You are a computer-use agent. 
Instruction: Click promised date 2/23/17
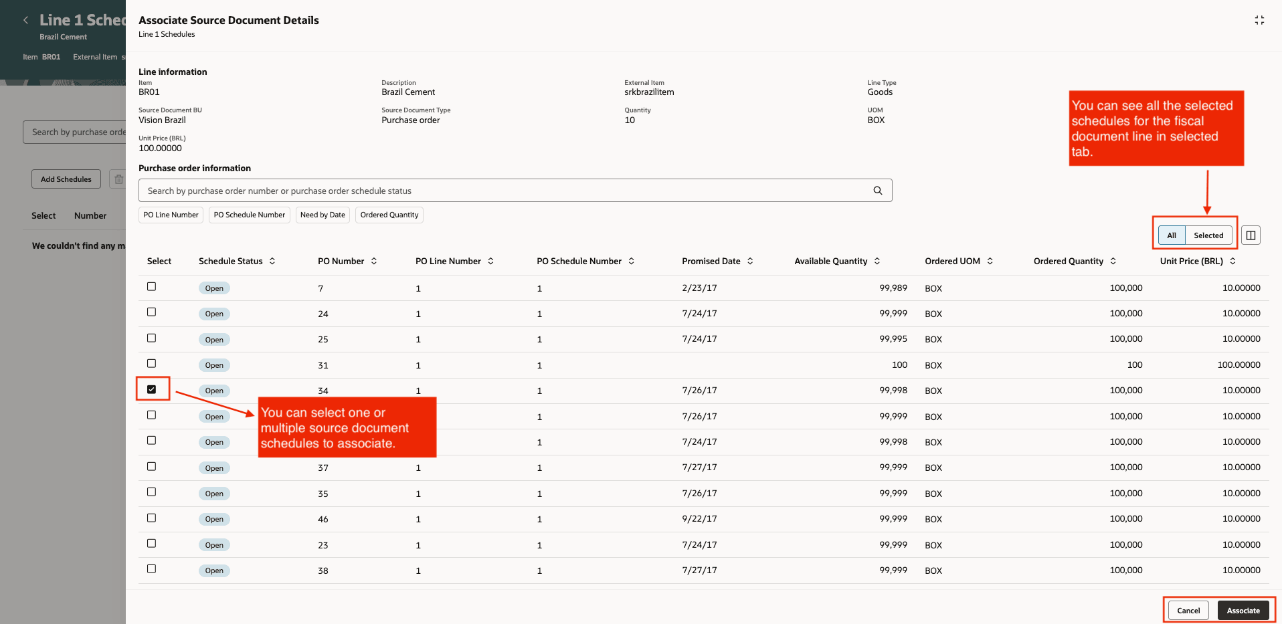[699, 288]
